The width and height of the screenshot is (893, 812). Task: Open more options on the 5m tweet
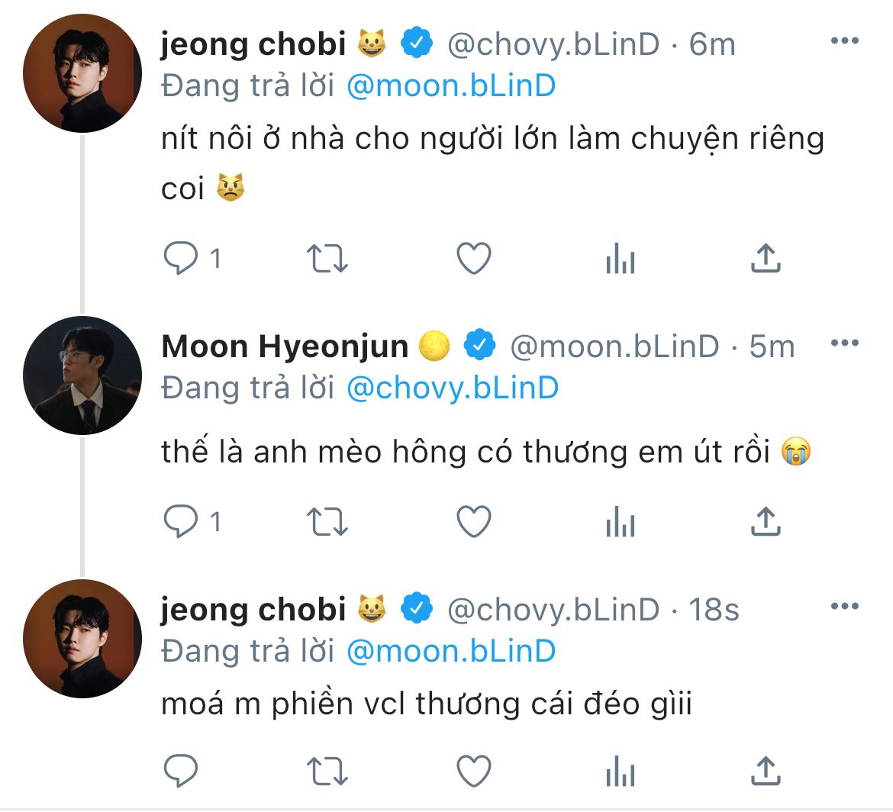[x=845, y=343]
